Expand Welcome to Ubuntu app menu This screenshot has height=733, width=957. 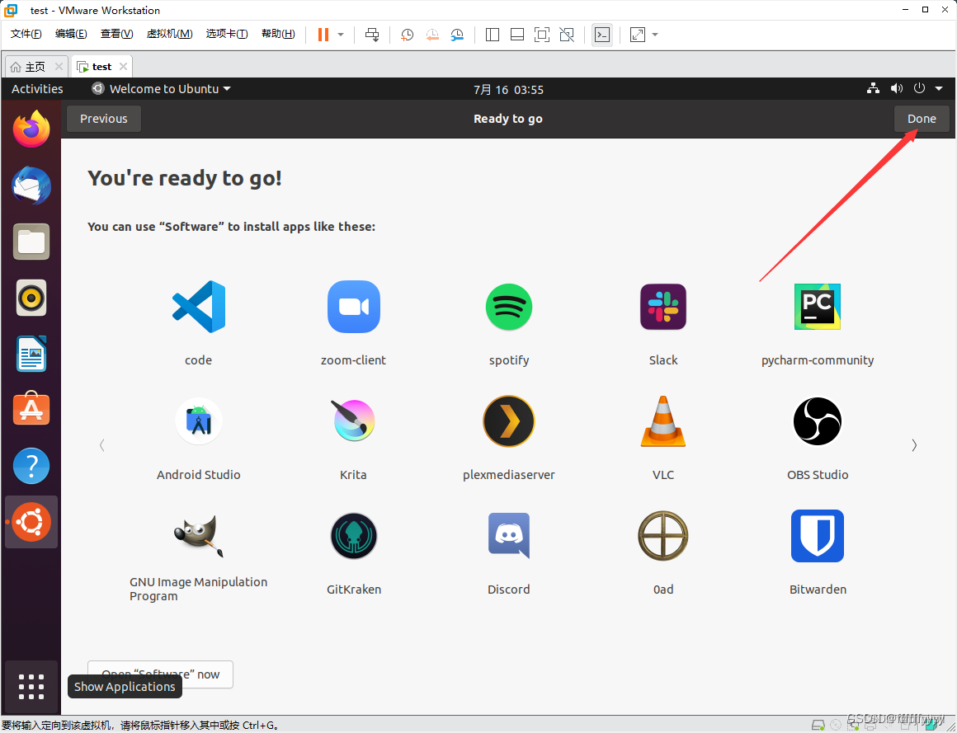tap(161, 89)
